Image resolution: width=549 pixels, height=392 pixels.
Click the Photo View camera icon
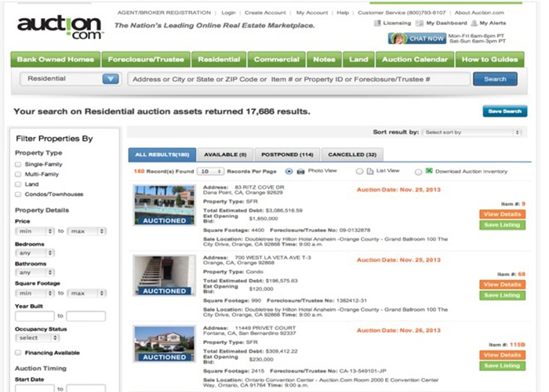point(300,172)
